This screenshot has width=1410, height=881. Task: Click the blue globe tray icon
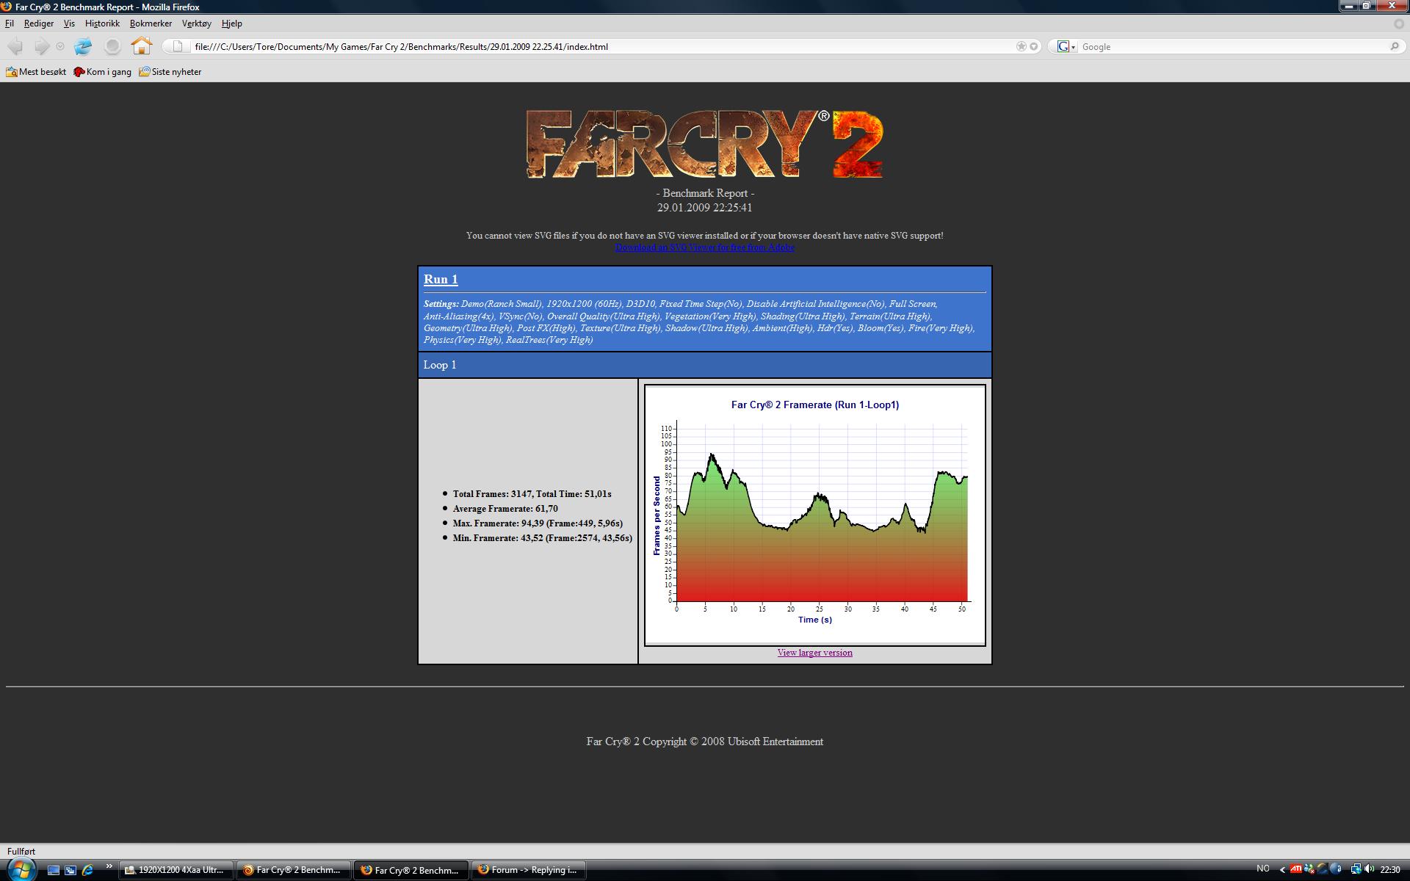(x=1336, y=869)
